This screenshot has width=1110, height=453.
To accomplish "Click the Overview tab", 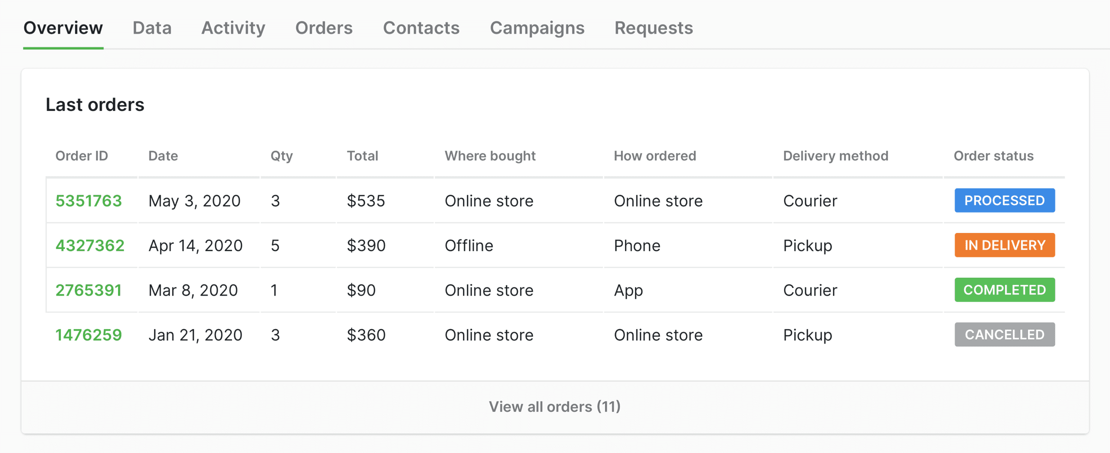I will point(63,28).
